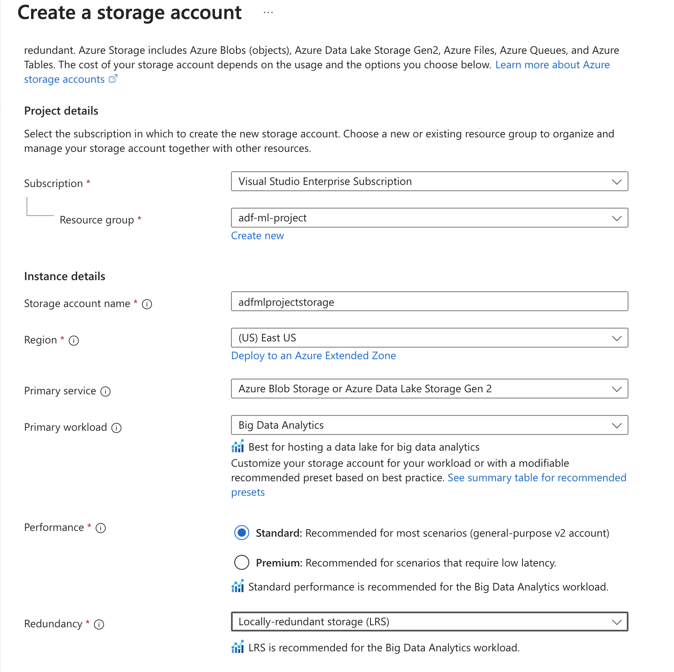The image size is (674, 672).
Task: Open Learn more about Azure storage accounts
Action: click(x=552, y=65)
